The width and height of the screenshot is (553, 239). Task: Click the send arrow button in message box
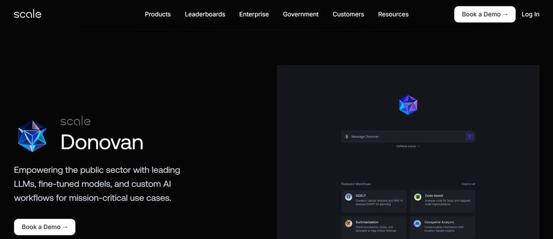coord(470,137)
